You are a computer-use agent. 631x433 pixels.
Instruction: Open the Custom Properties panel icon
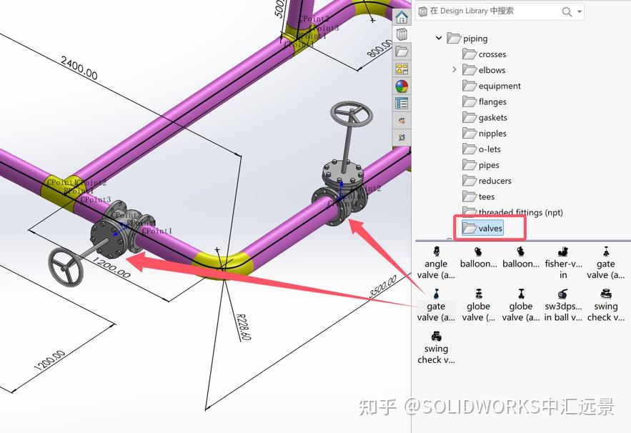pyautogui.click(x=402, y=103)
